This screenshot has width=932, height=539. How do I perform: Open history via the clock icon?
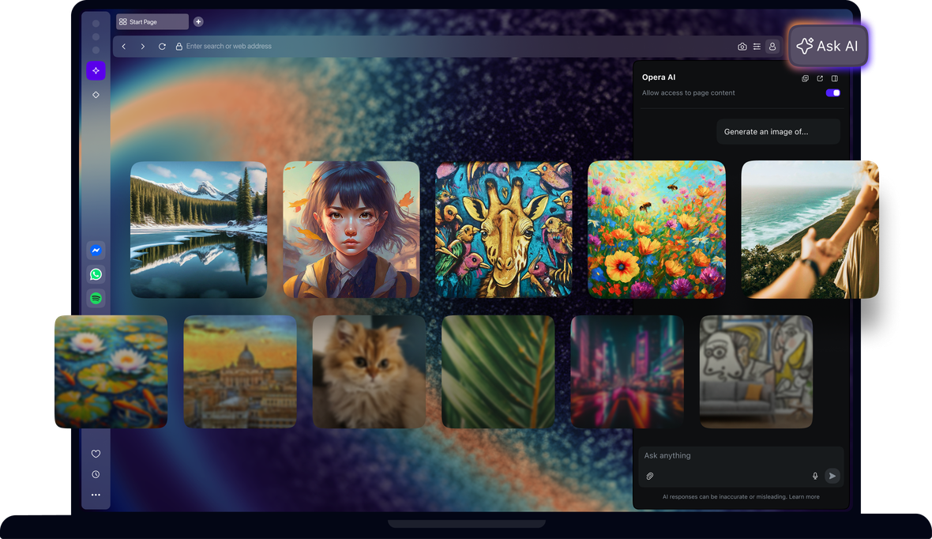click(96, 474)
